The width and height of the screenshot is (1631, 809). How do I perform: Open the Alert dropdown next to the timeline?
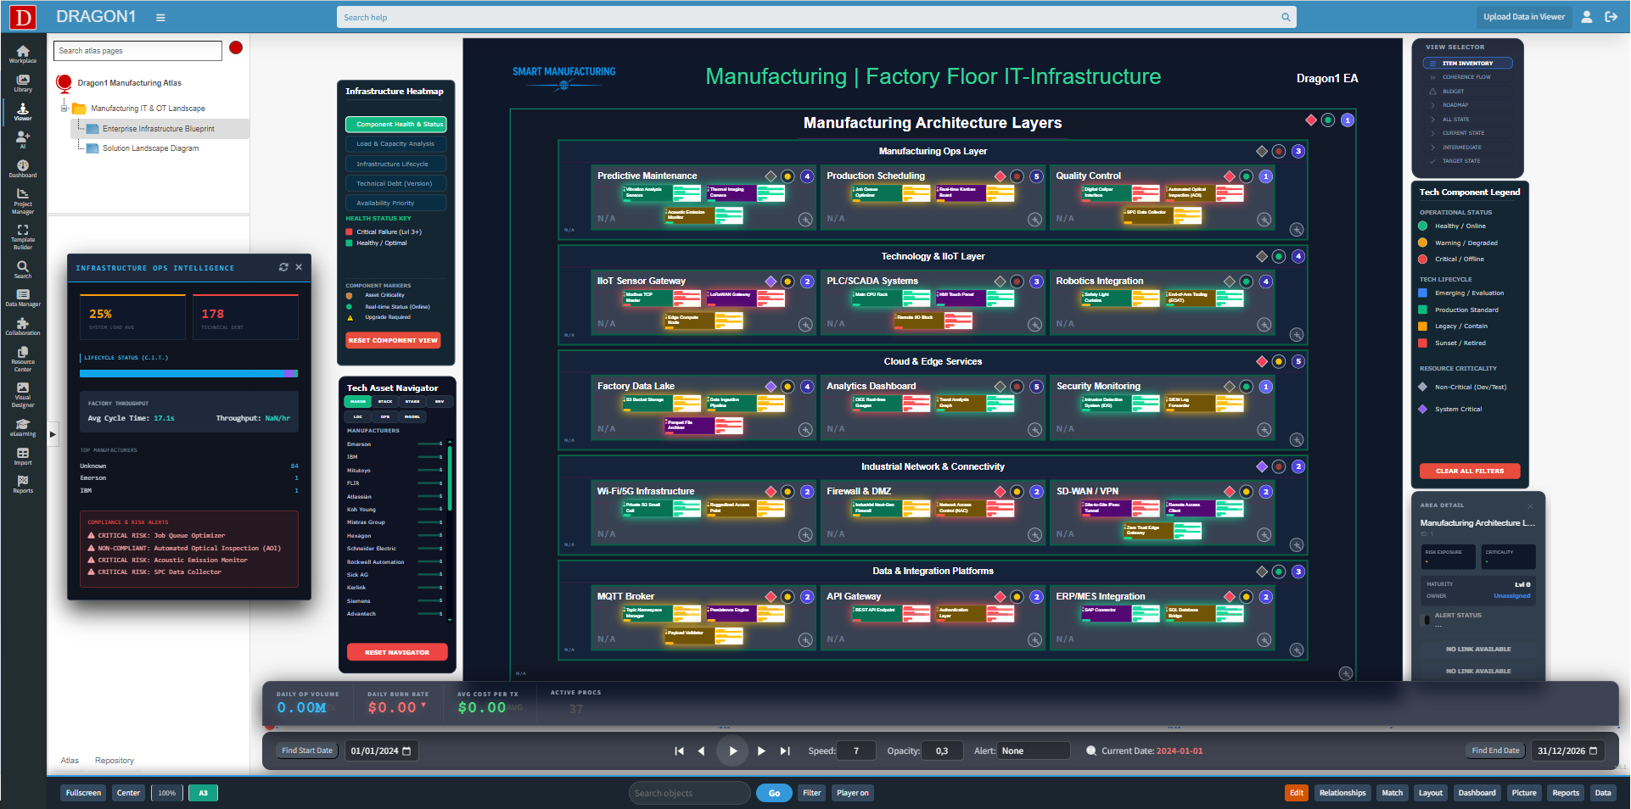coord(1034,750)
